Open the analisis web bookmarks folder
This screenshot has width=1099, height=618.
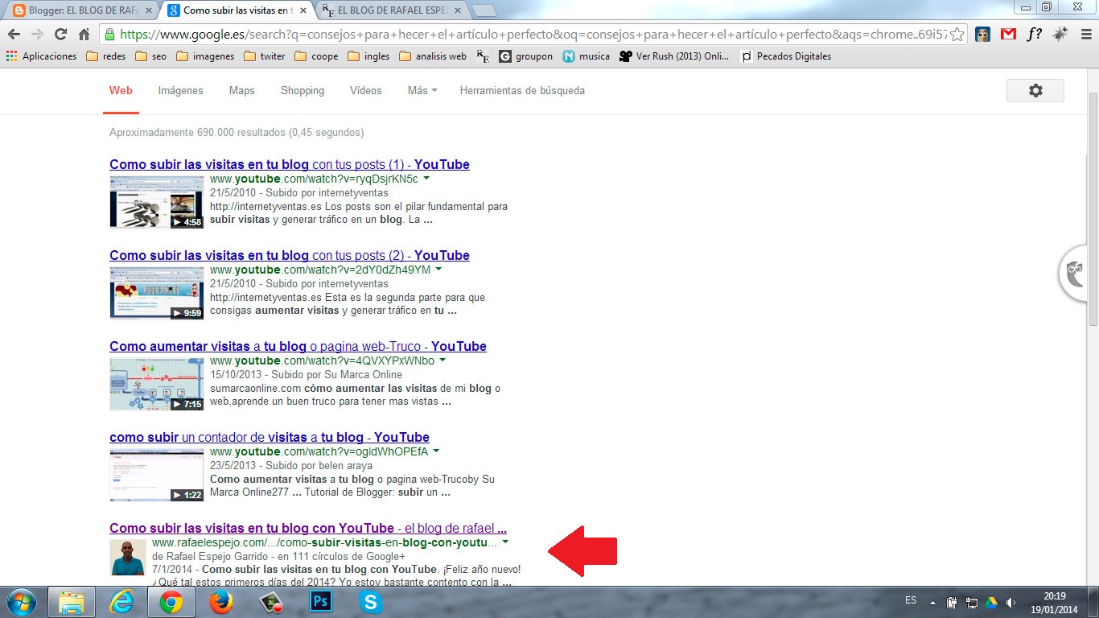(434, 56)
